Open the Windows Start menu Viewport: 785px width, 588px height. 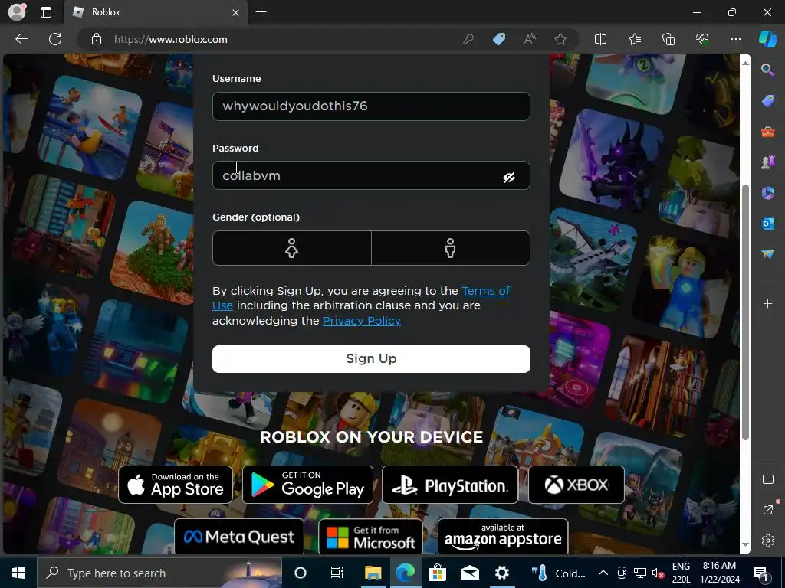pos(18,573)
